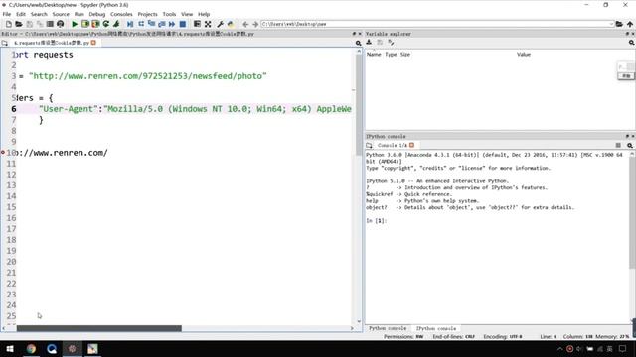
Task: Click the editor horizontal scrollbar thumb
Action: coord(99,328)
